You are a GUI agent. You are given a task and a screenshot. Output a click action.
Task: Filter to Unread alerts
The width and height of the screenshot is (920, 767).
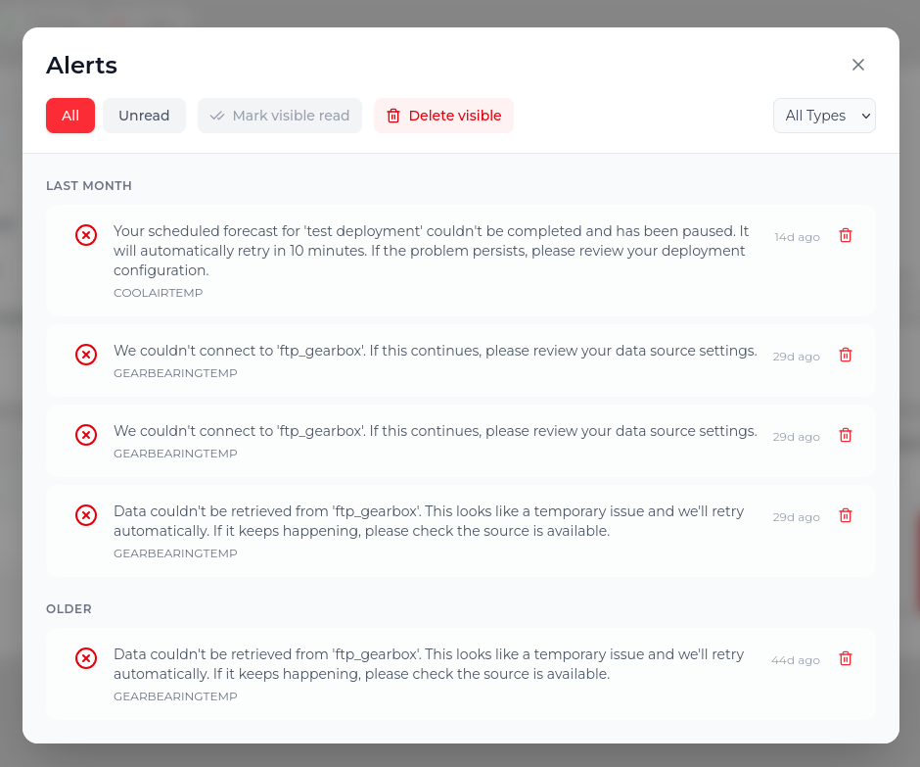coord(144,116)
